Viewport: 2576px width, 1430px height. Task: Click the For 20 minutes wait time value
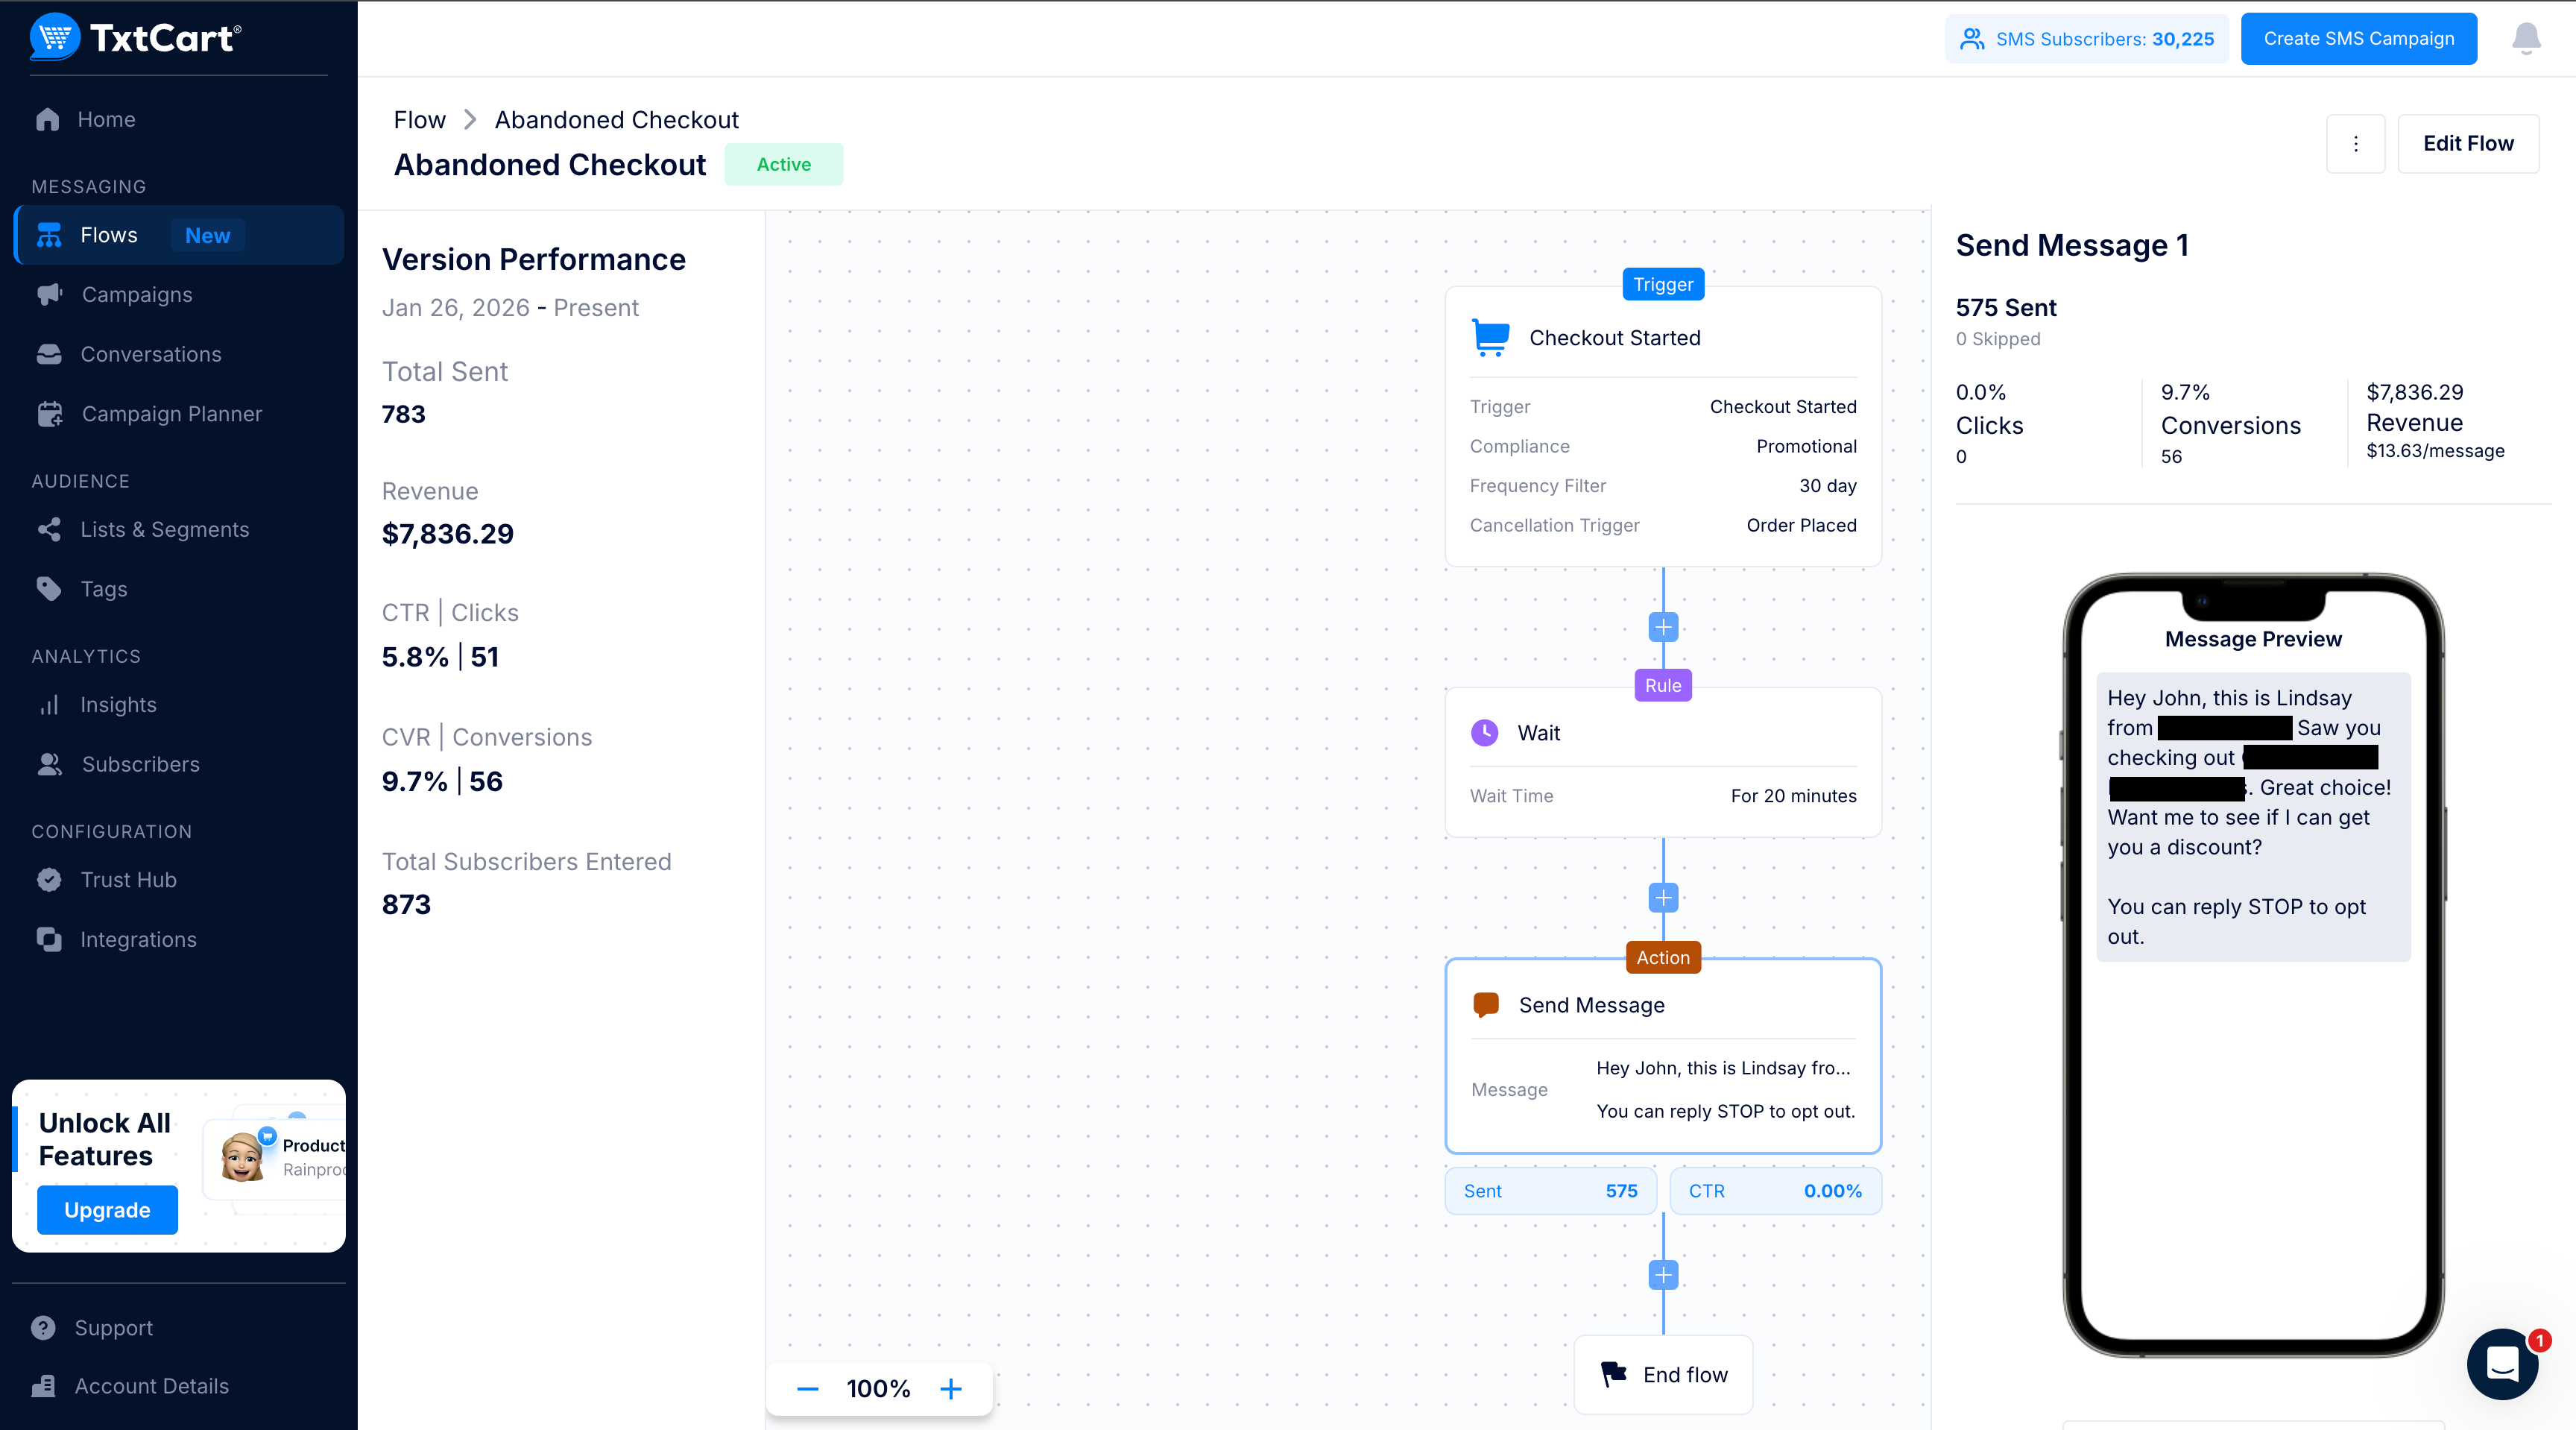1793,796
